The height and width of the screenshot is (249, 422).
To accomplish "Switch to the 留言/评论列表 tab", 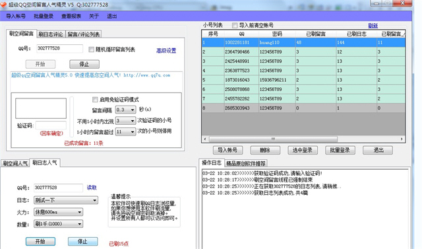I will coord(84,34).
